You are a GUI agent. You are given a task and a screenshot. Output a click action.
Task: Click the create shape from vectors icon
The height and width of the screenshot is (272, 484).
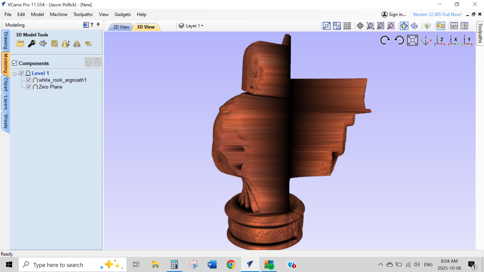pos(43,44)
